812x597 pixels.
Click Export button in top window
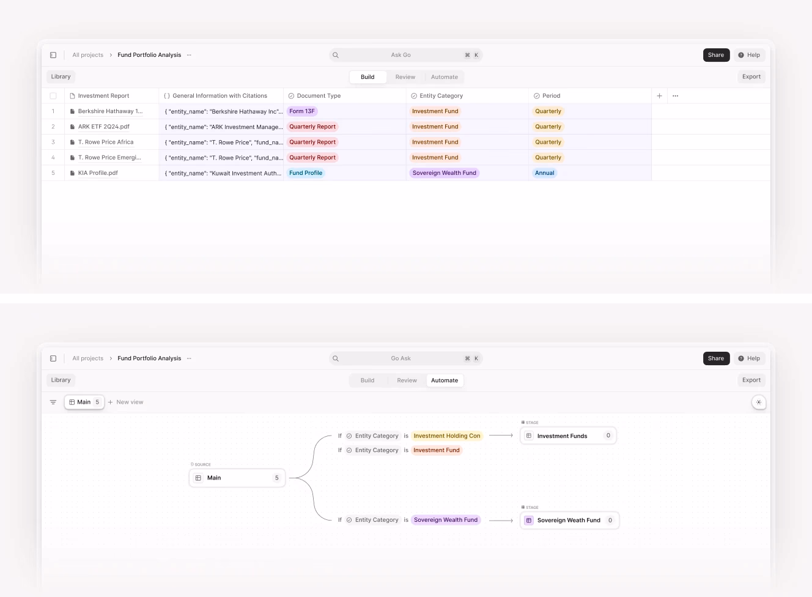(751, 77)
